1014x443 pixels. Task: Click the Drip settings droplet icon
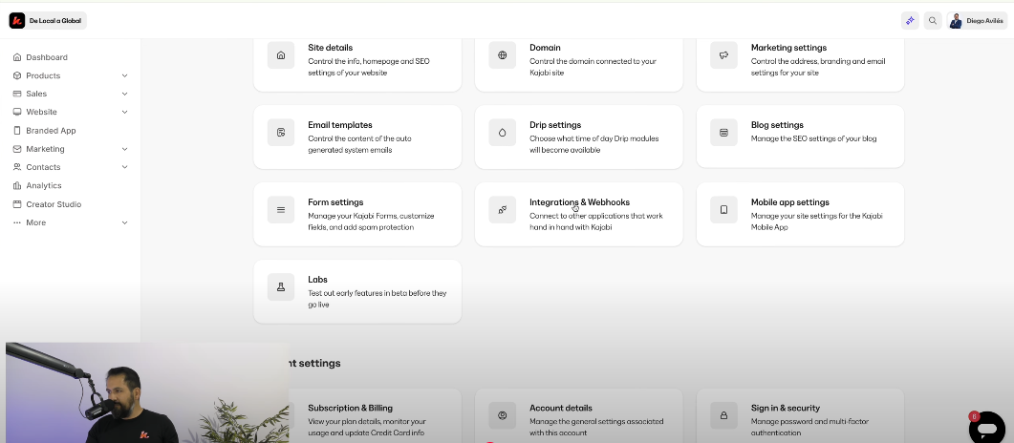503,133
